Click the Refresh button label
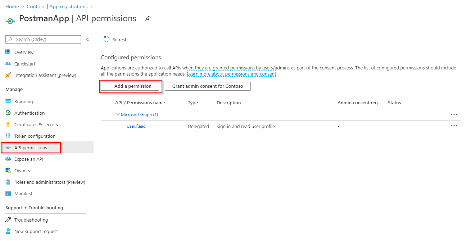Image resolution: width=466 pixels, height=241 pixels. [120, 40]
